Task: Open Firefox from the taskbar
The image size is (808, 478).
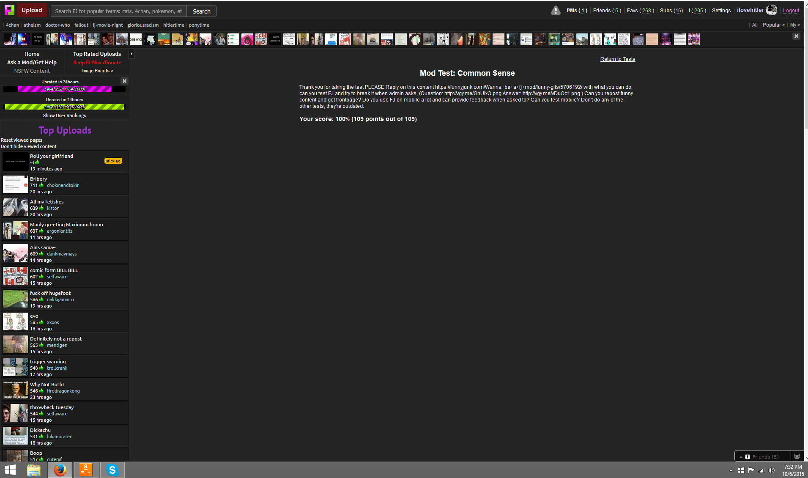Action: (x=60, y=470)
